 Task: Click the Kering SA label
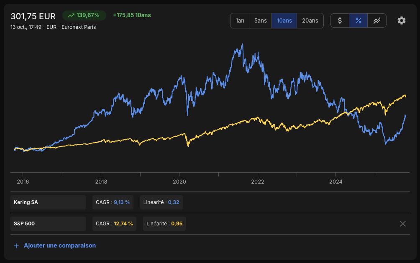[48, 202]
